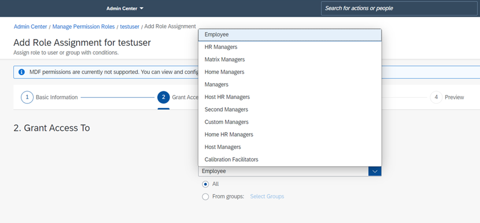Click the step 4 Preview circle
The width and height of the screenshot is (480, 223).
[x=436, y=97]
